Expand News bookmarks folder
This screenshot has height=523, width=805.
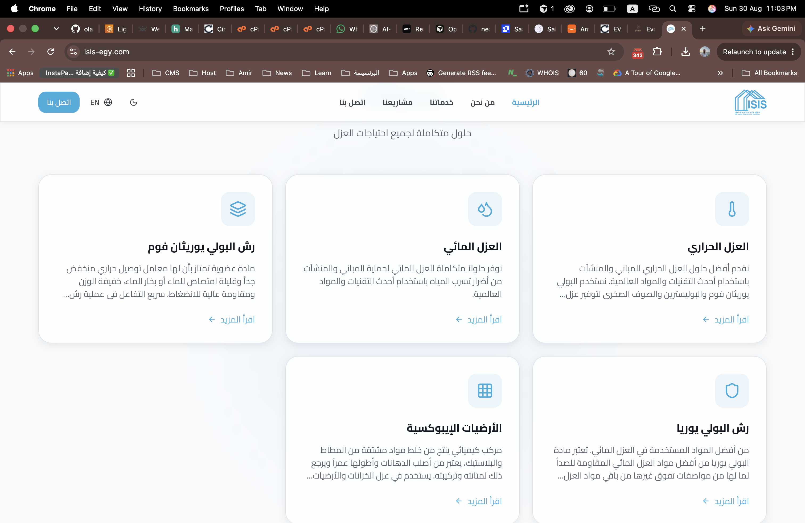point(277,73)
